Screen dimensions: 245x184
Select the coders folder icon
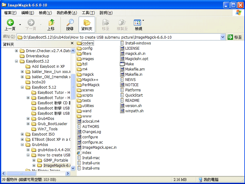(x=80, y=43)
